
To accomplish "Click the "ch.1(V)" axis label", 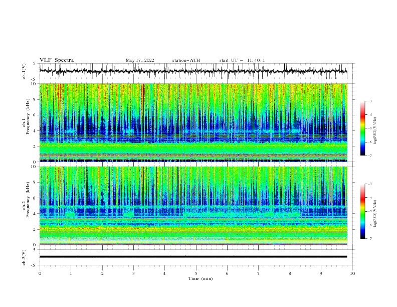I will tap(24, 71).
